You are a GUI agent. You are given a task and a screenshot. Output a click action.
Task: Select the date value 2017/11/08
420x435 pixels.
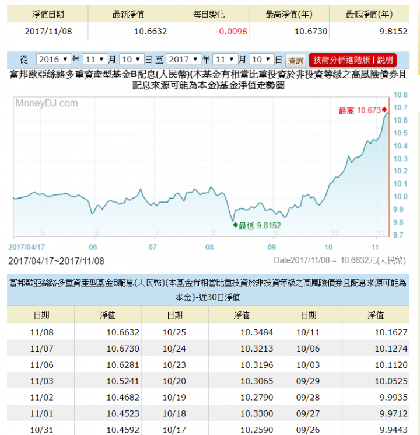pos(48,31)
